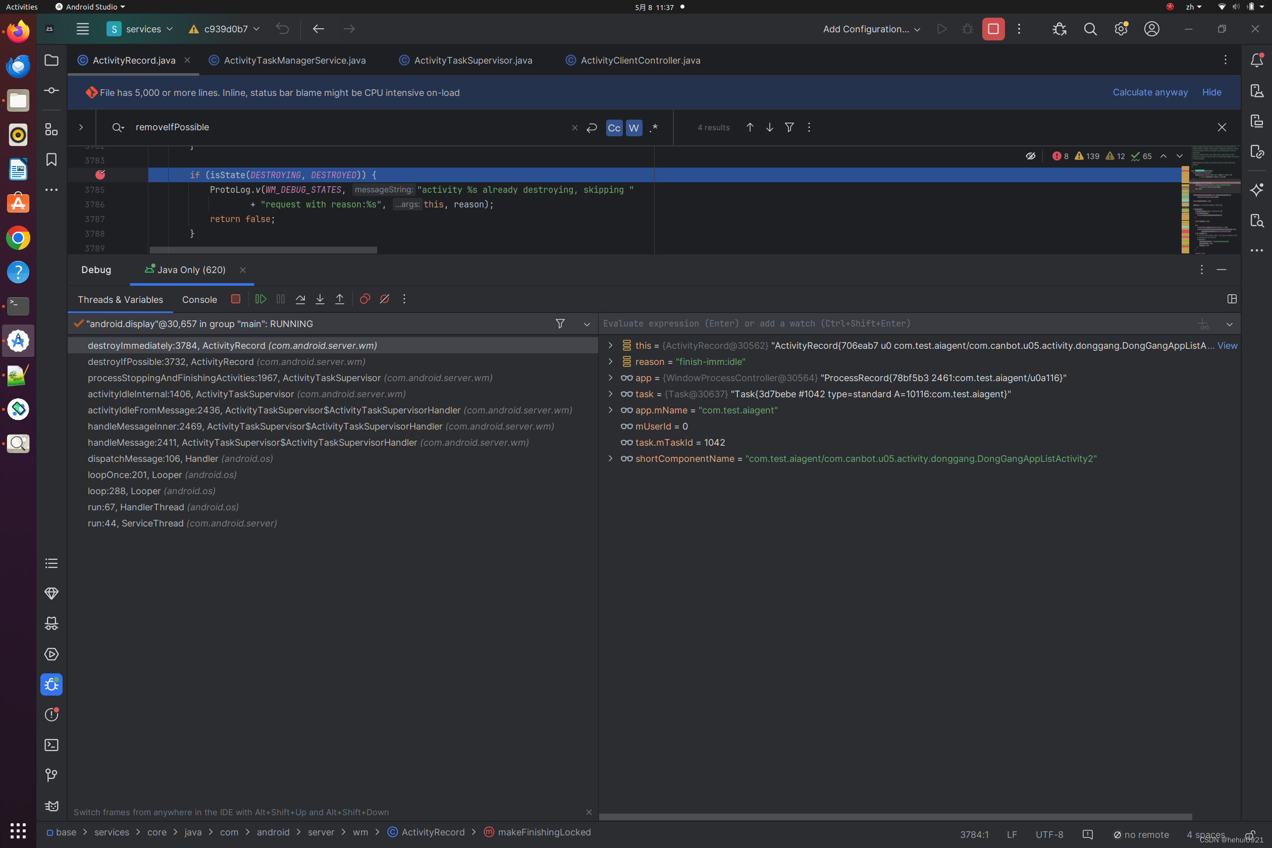Toggle the debugger layout settings icon
This screenshot has width=1272, height=848.
coord(1232,299)
